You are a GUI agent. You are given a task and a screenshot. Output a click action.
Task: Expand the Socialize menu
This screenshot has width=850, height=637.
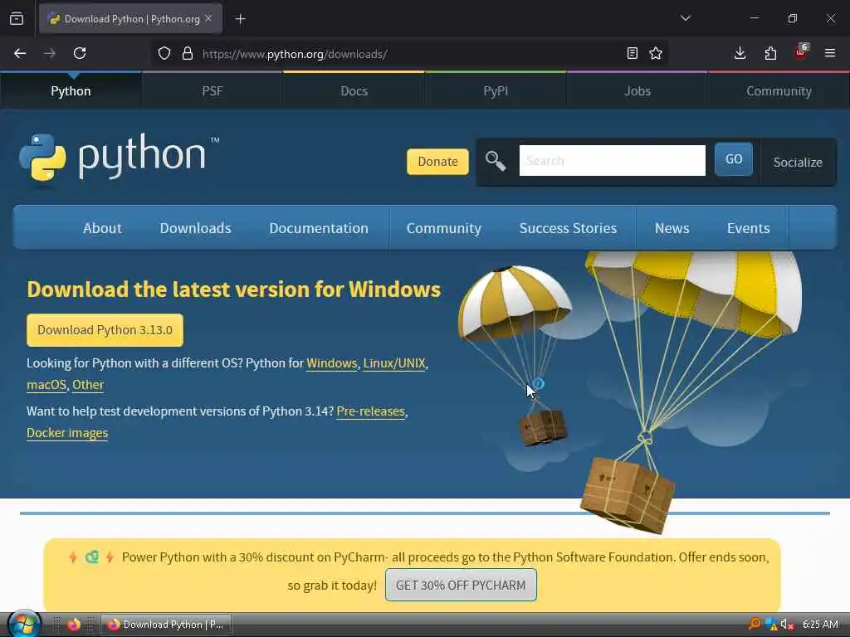tap(798, 162)
